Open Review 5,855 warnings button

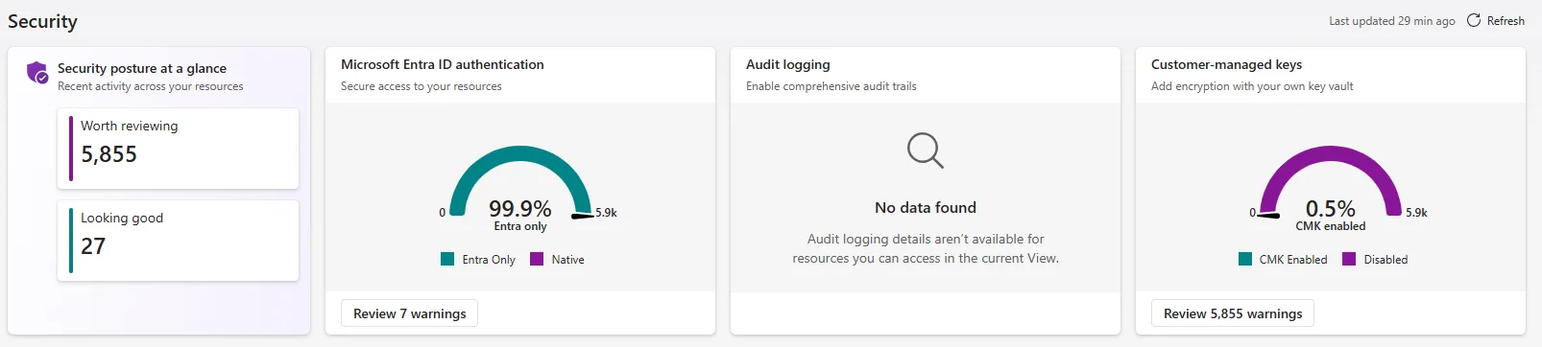(1233, 313)
